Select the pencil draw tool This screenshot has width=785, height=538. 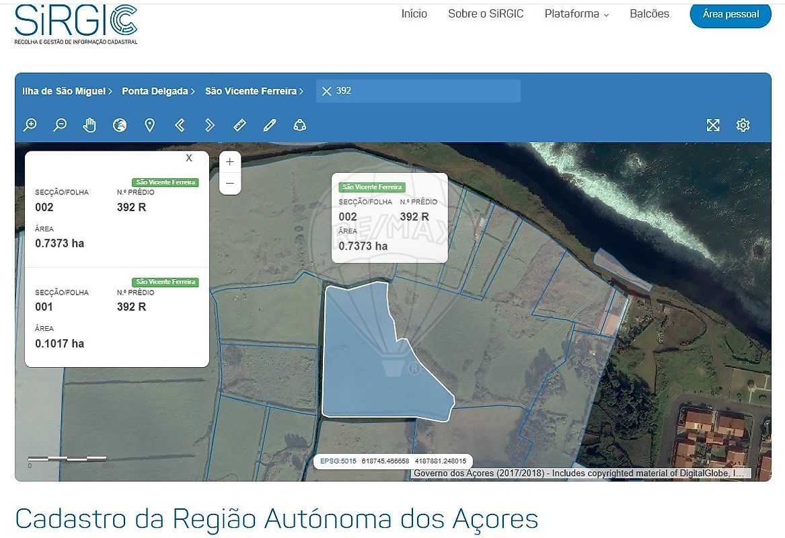270,125
